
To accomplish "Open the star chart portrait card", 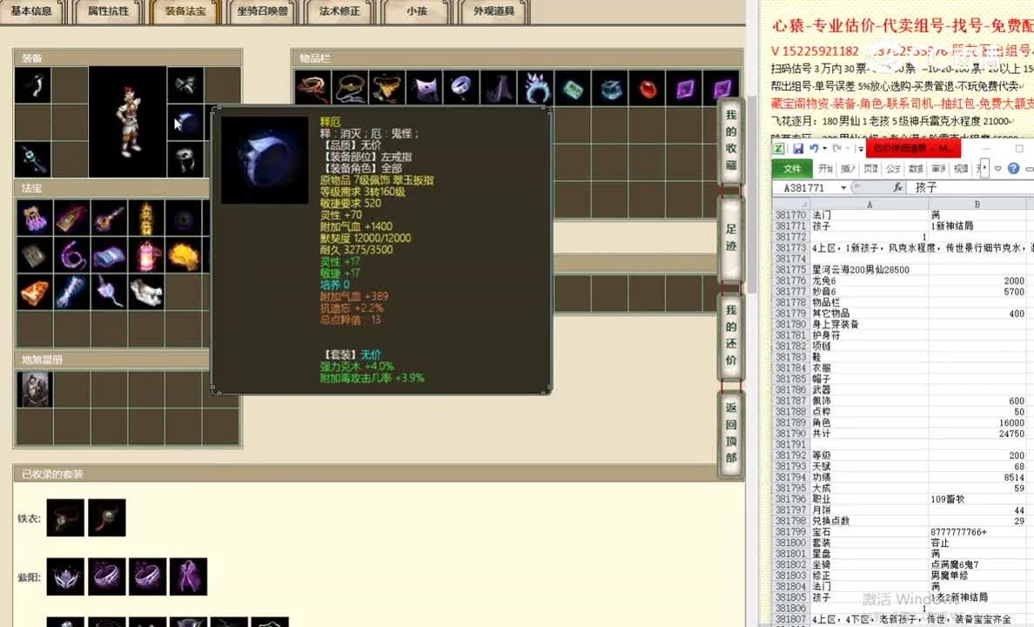I will click(34, 389).
